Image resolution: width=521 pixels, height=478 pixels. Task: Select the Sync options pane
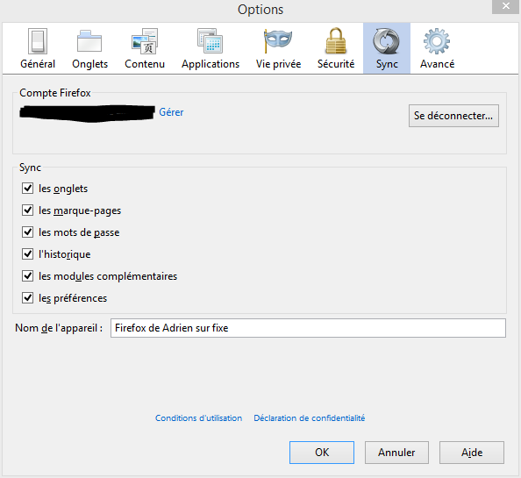[387, 48]
